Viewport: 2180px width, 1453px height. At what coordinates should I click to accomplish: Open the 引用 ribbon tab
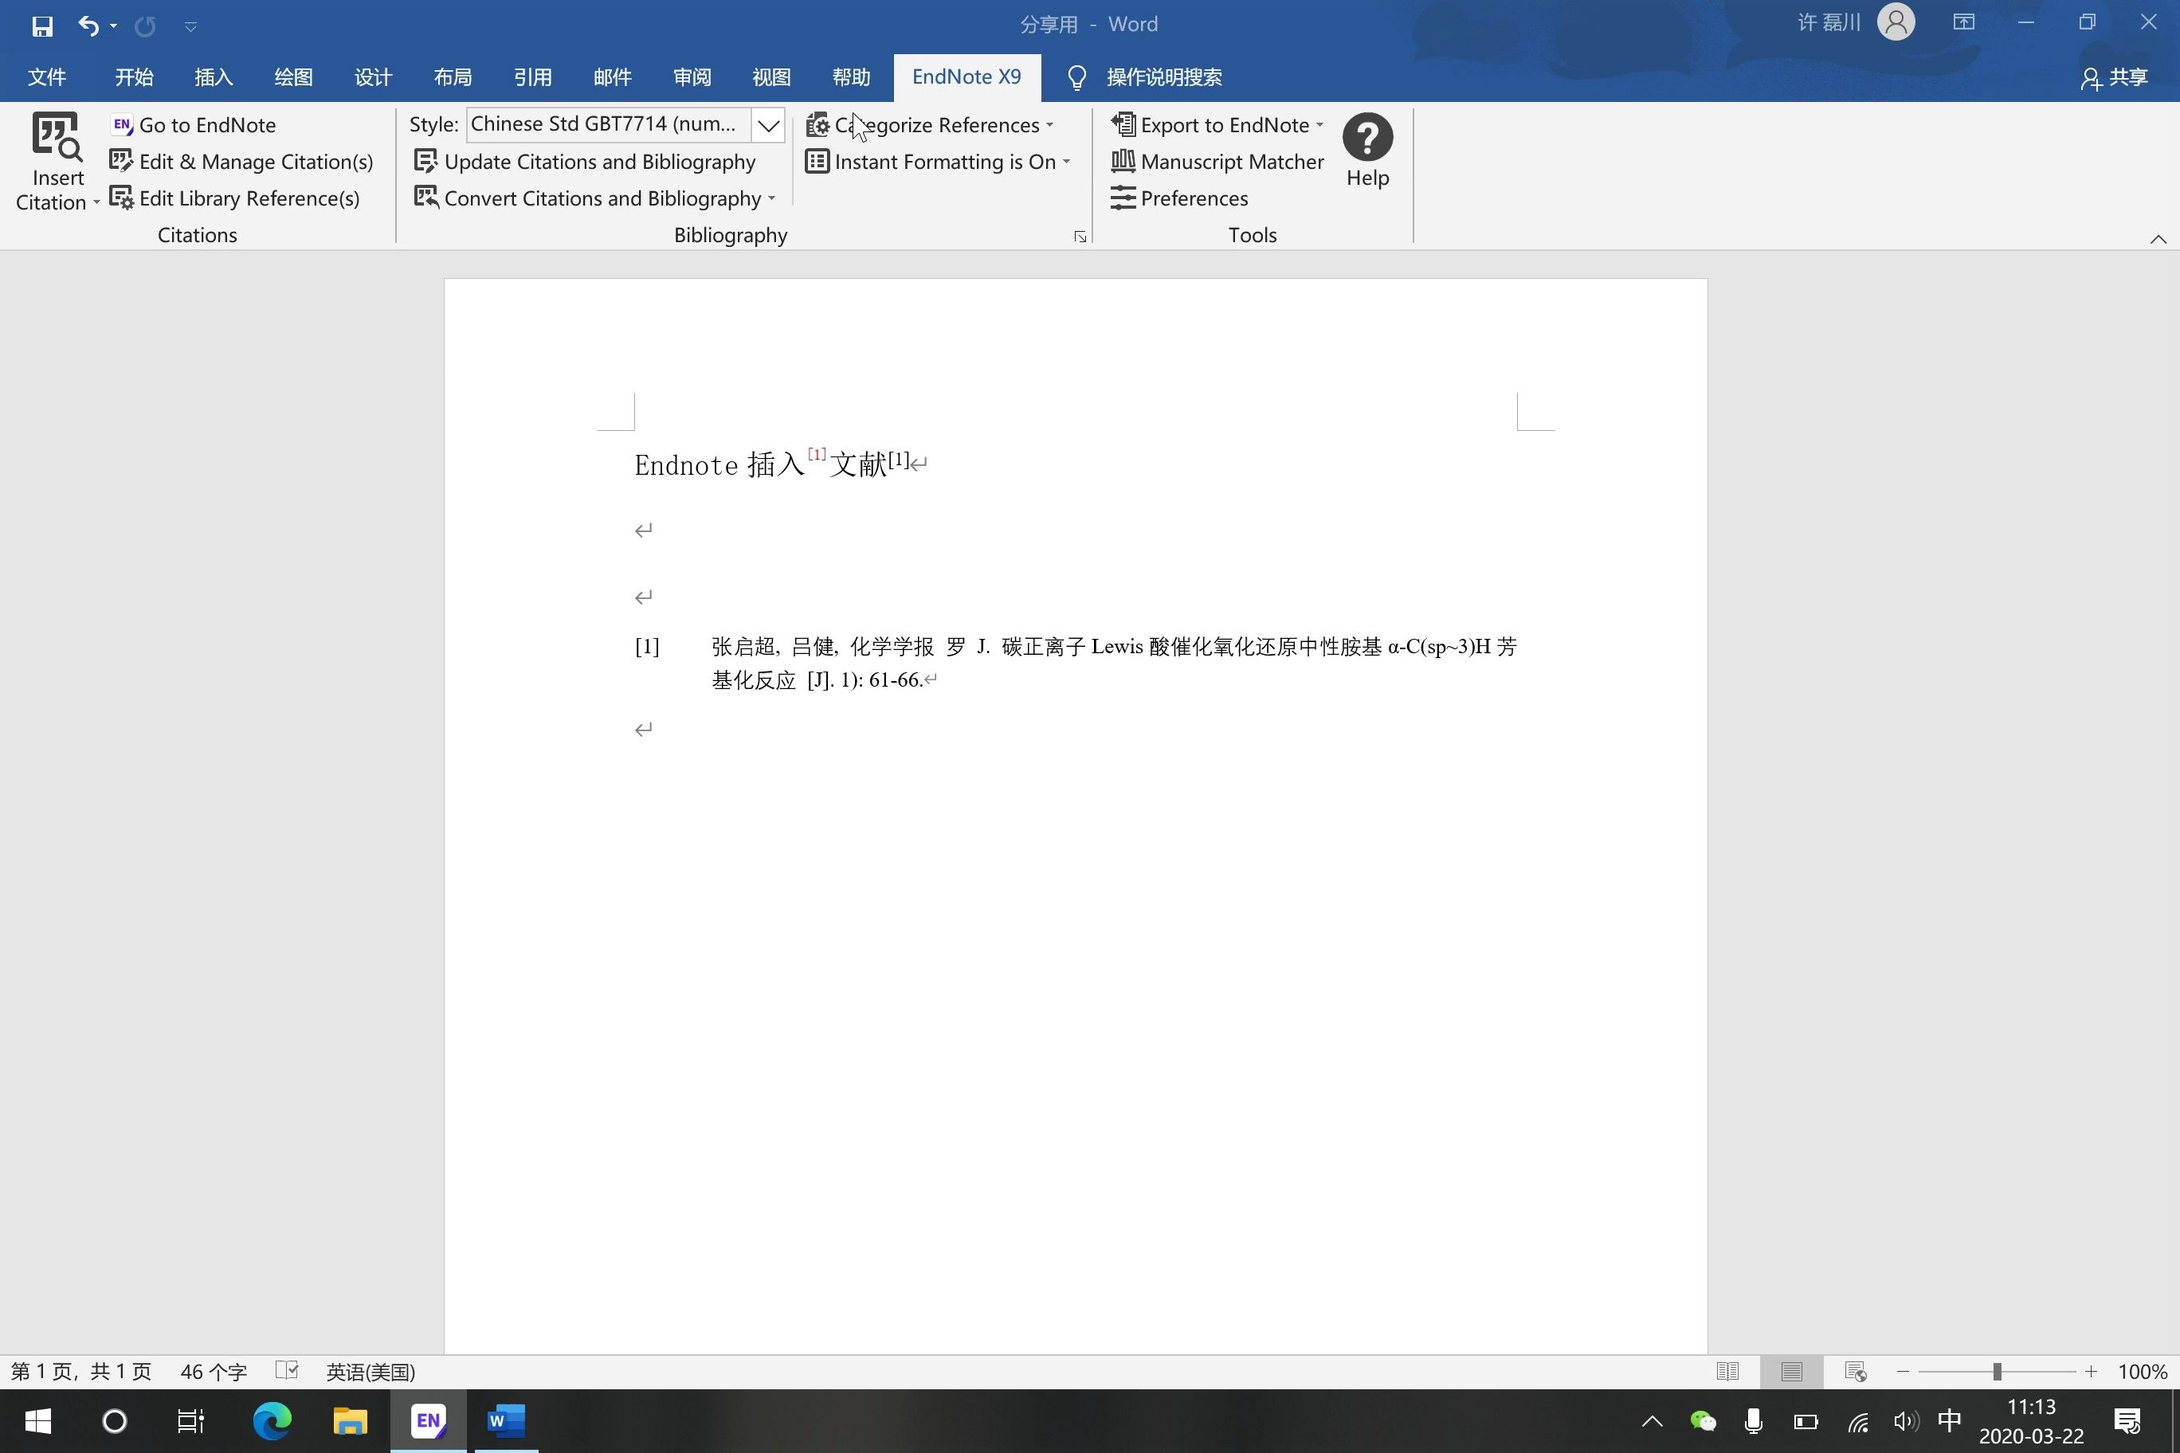click(532, 77)
